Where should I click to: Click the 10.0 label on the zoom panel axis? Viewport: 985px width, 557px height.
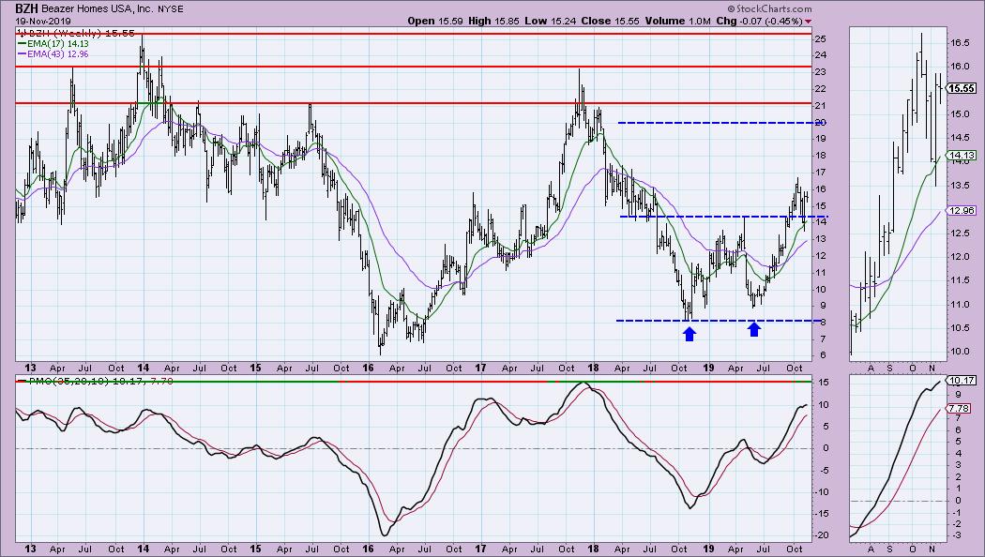[x=959, y=352]
